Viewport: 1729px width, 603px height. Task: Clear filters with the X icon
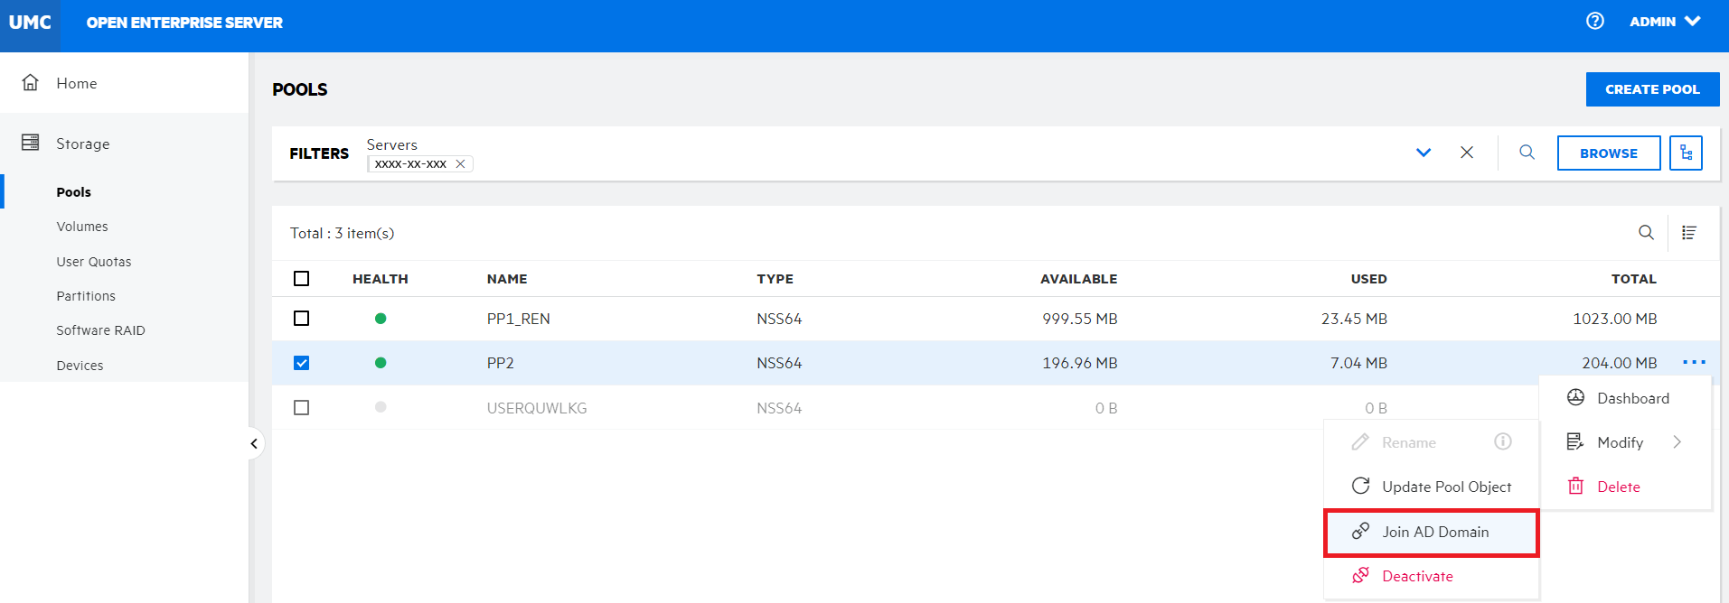[1466, 153]
